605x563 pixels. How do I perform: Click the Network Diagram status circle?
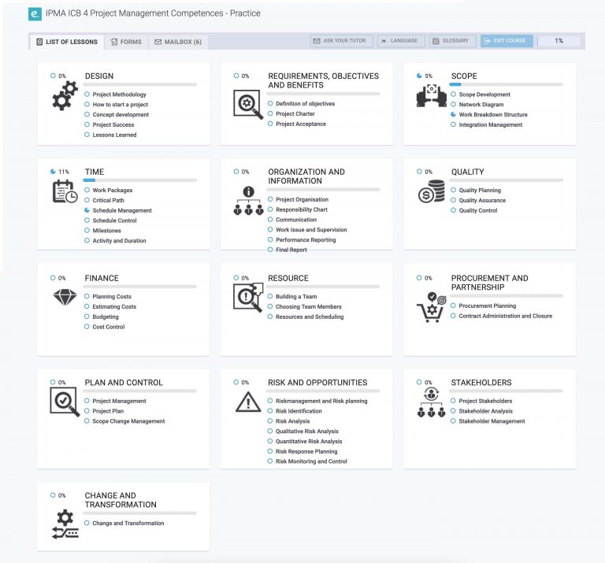click(x=454, y=104)
